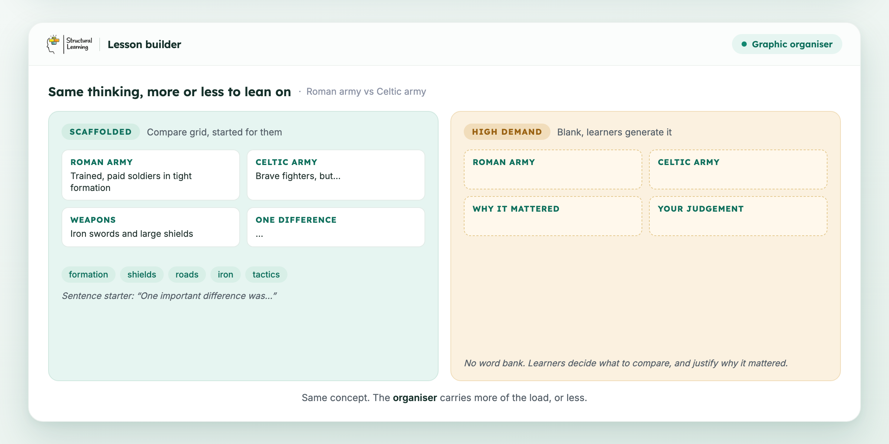Select the Weapons card
The image size is (889, 444).
click(x=151, y=227)
